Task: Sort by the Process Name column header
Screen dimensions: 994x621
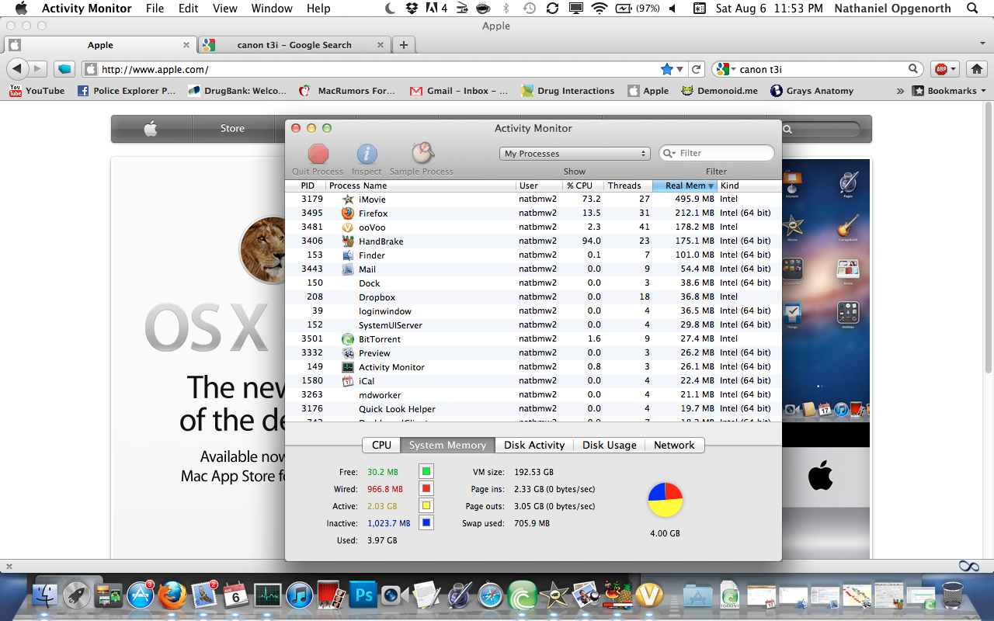Action: click(421, 186)
